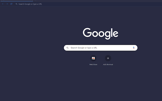Focus the top address bar field
162x101 pixels.
pyautogui.click(x=88, y=4)
